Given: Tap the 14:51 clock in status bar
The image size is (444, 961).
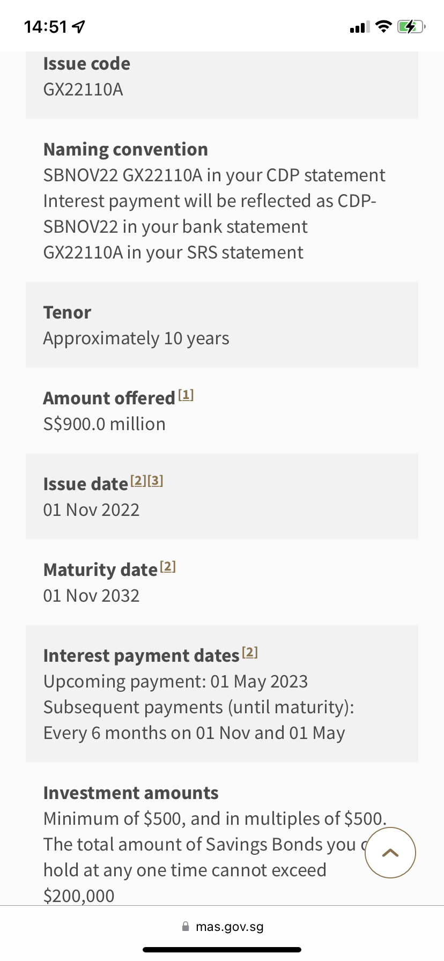Looking at the screenshot, I should pyautogui.click(x=46, y=27).
